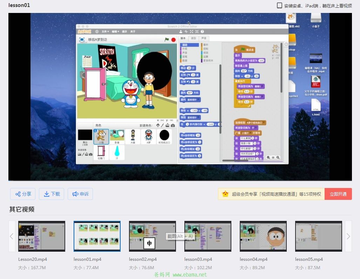
Task: Select the A梦 sprite thumbnail
Action: tap(149, 137)
